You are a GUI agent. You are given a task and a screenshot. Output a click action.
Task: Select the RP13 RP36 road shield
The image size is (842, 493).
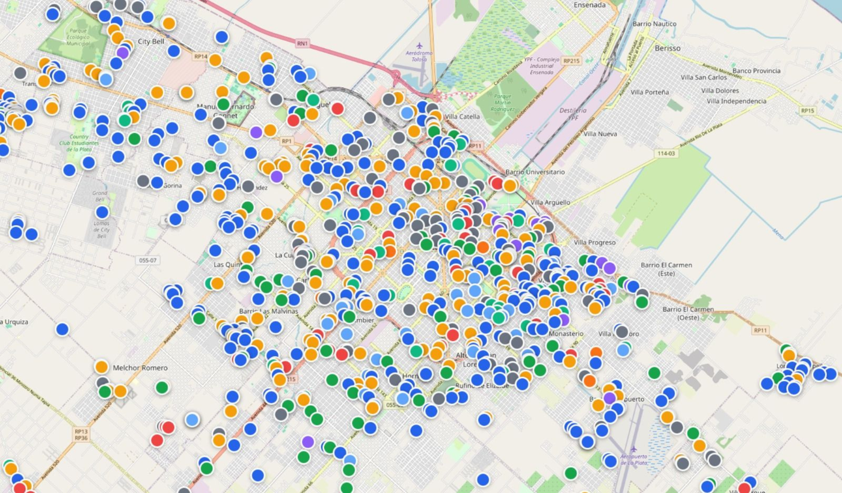tap(81, 434)
